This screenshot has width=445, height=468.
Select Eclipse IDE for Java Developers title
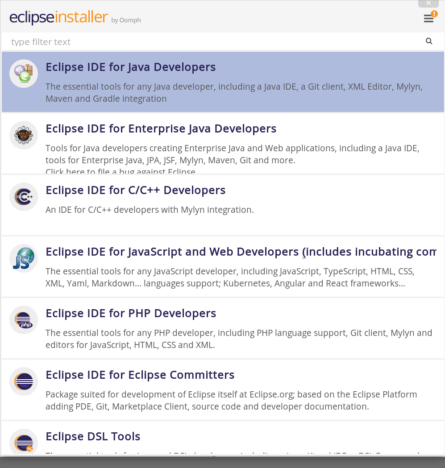pyautogui.click(x=130, y=67)
